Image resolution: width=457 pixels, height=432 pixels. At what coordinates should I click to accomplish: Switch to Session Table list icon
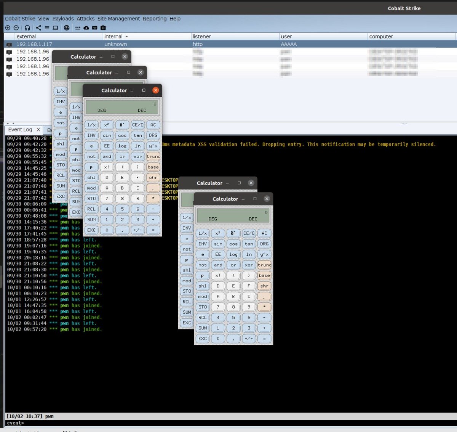[x=47, y=28]
